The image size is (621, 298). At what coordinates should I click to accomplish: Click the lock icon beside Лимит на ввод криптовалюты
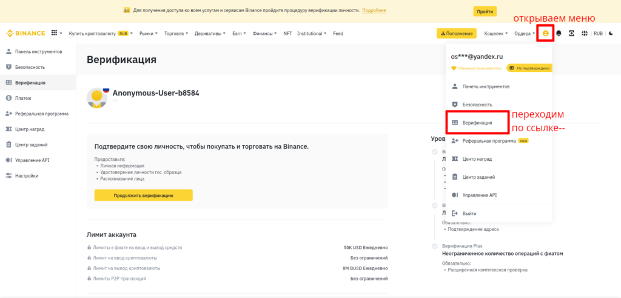point(89,258)
